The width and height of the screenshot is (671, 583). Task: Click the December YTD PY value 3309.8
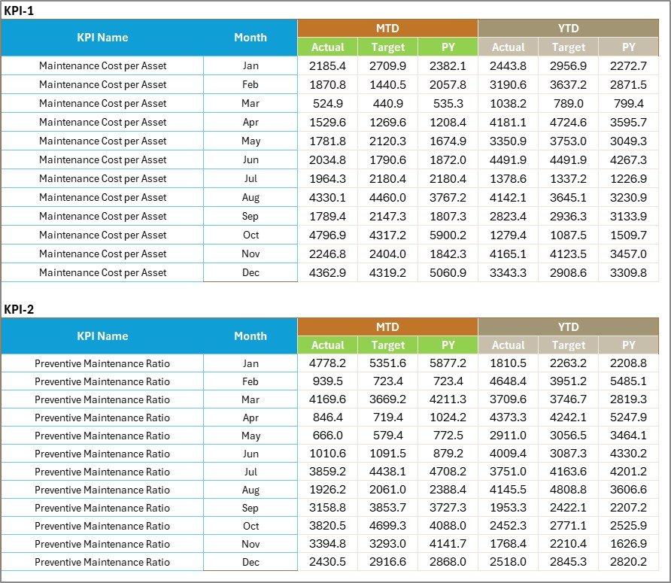pos(628,272)
